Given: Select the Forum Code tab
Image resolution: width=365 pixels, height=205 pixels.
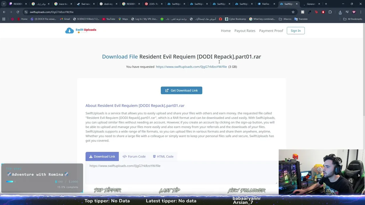Looking at the screenshot, I should pyautogui.click(x=134, y=156).
